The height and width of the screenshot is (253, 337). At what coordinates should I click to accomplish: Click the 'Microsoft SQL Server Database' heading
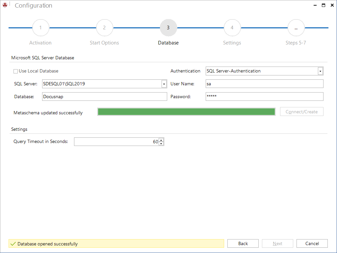coord(42,58)
